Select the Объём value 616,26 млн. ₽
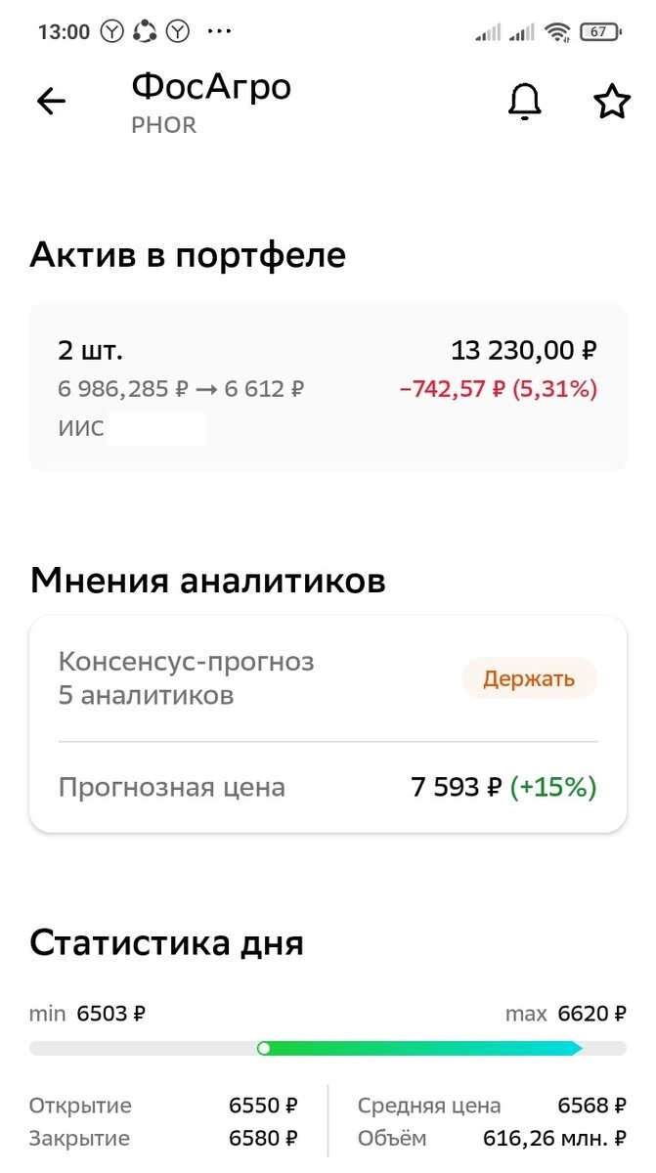The width and height of the screenshot is (656, 1173). tap(550, 1138)
